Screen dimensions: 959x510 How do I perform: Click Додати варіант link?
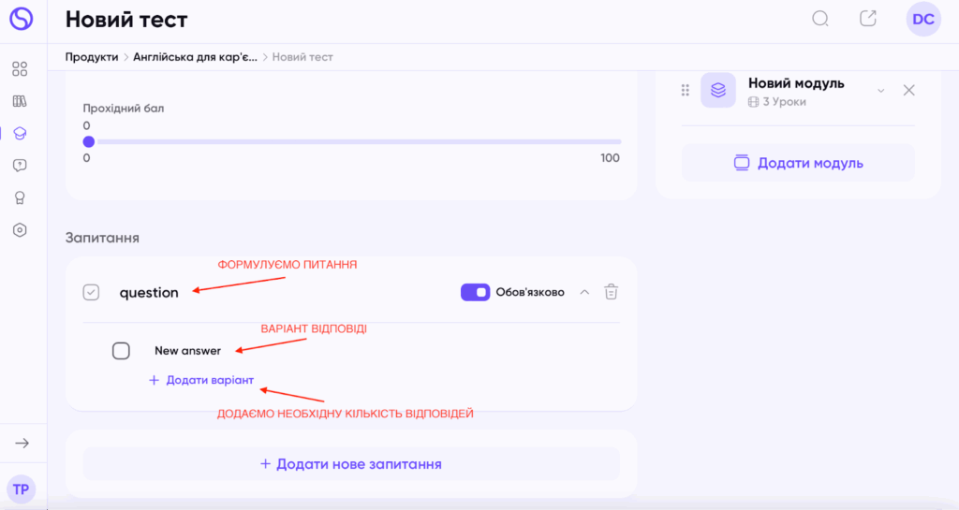(x=201, y=380)
